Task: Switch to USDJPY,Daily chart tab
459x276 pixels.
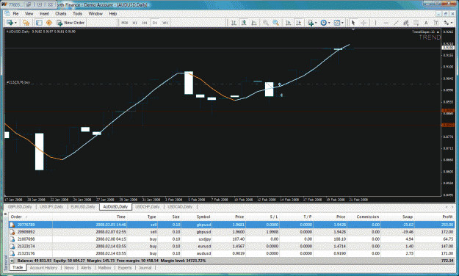Action: tap(51, 207)
